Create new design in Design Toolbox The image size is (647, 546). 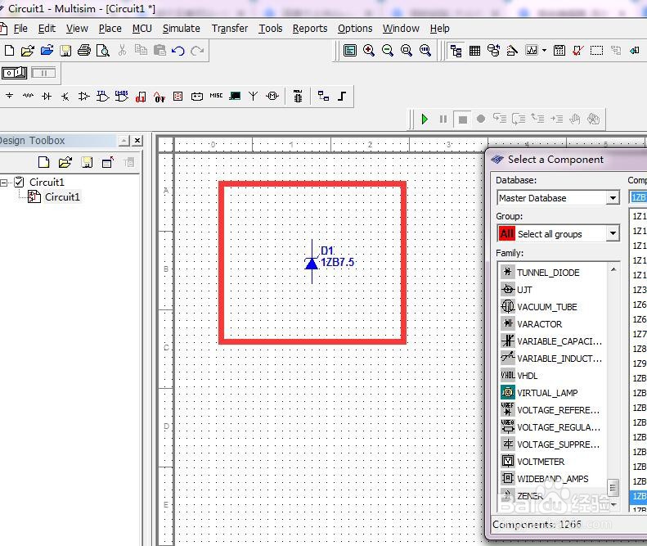click(43, 162)
